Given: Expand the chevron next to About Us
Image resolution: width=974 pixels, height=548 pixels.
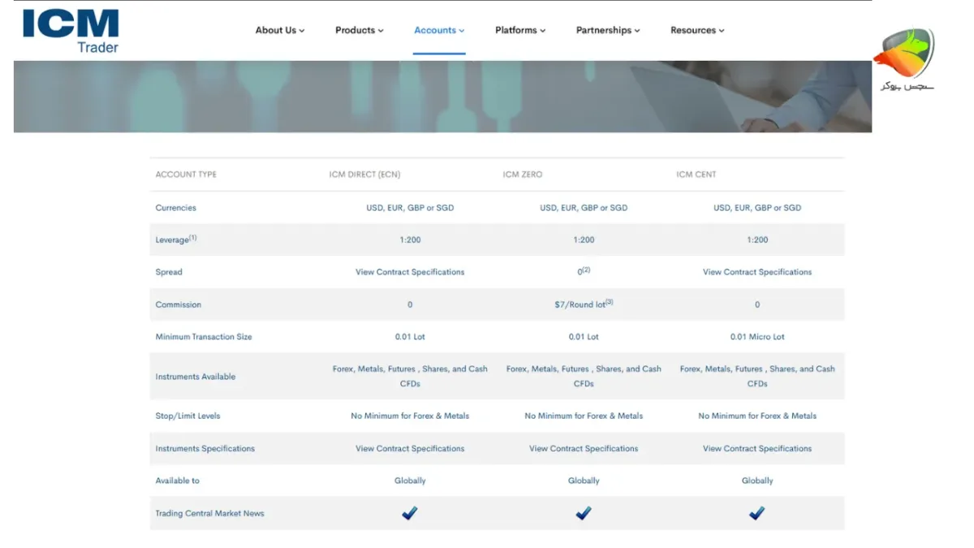Looking at the screenshot, I should 302,31.
